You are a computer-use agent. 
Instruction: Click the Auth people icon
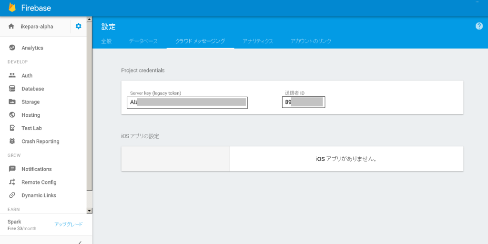pyautogui.click(x=12, y=75)
